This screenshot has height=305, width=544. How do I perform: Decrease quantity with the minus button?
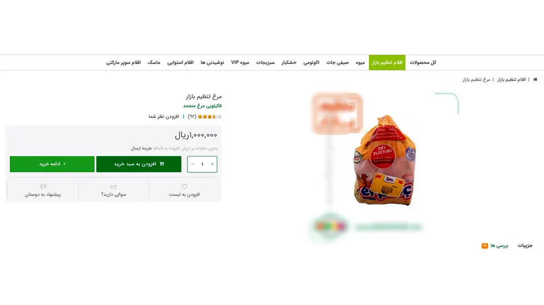tap(193, 164)
